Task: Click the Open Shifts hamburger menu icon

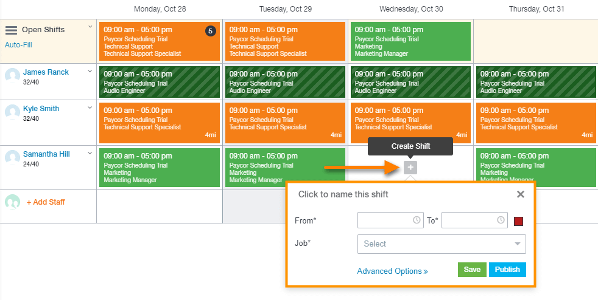Action: pos(11,30)
